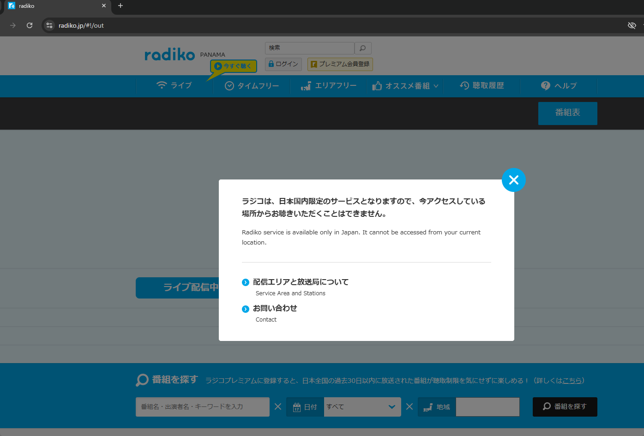The image size is (644, 436).
Task: Switch to the タイムフリー tab
Action: 252,86
